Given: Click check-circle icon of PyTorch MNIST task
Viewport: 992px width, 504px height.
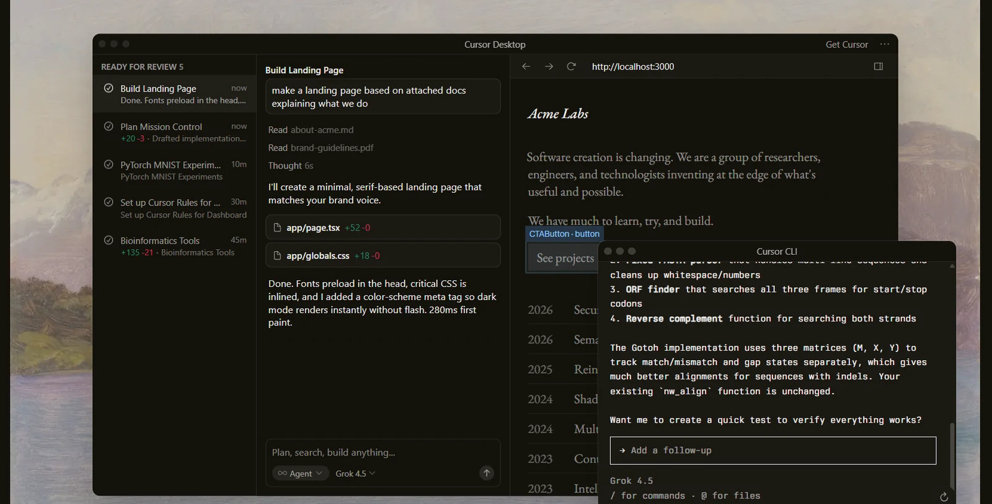Looking at the screenshot, I should pos(108,164).
